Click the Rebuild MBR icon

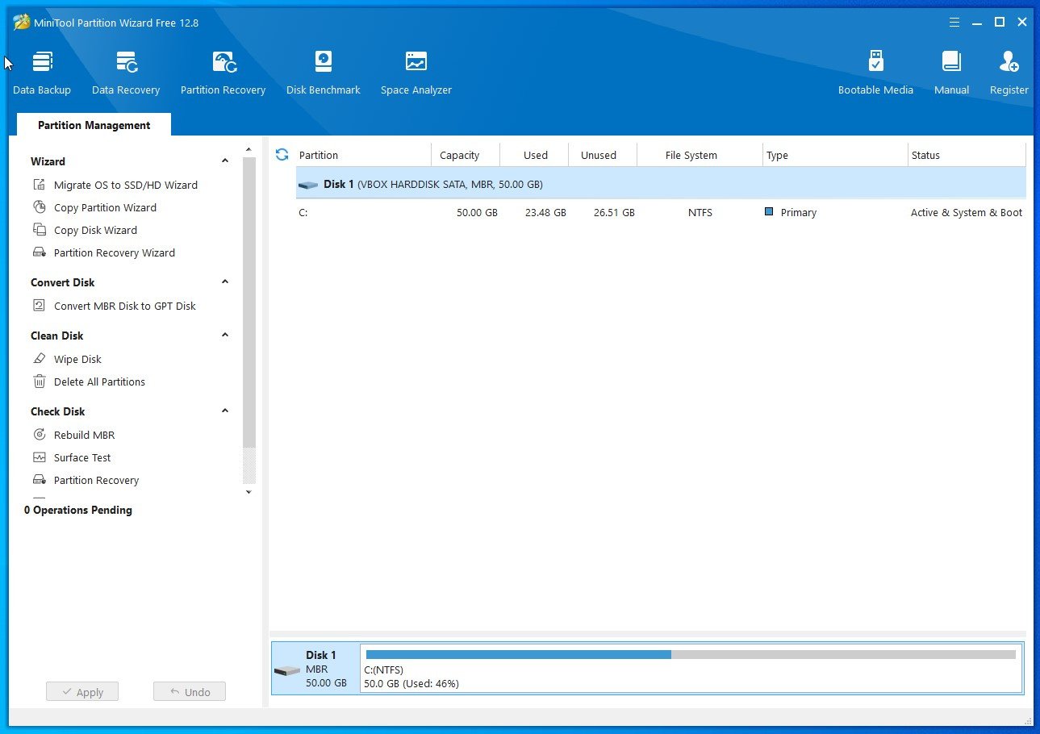tap(39, 435)
